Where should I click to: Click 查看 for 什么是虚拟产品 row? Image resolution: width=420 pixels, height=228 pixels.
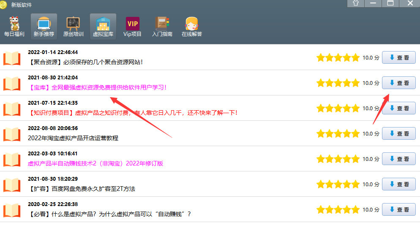coord(398,209)
